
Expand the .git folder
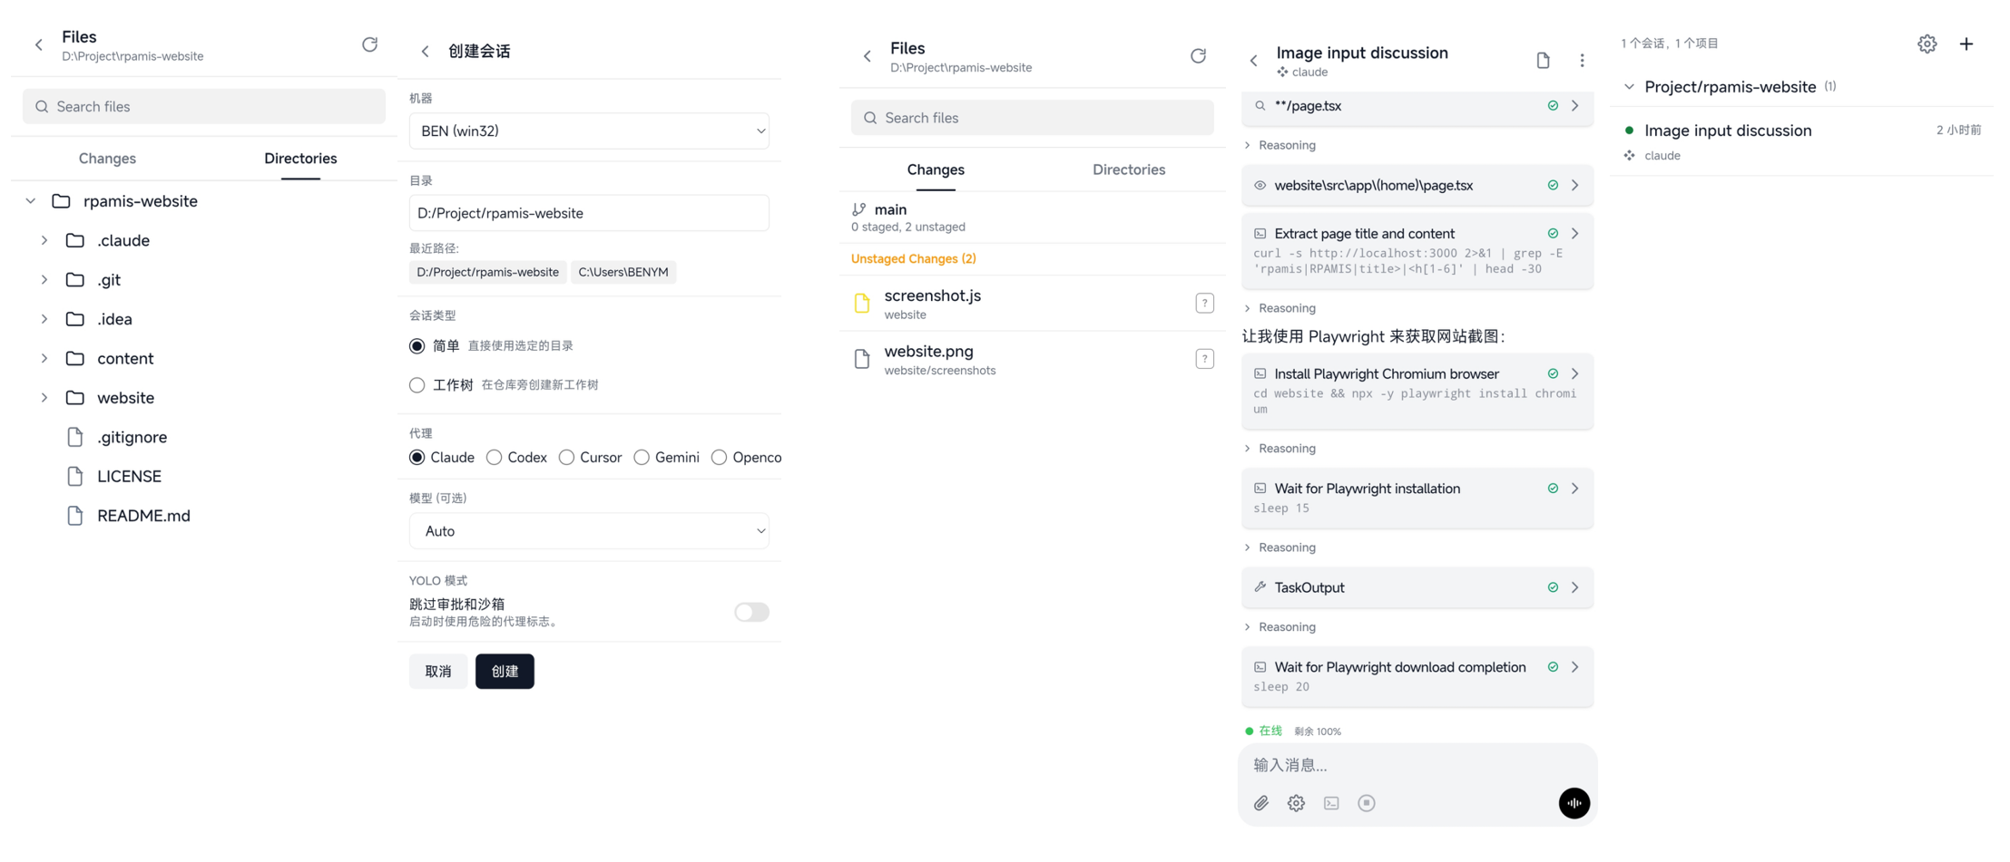44,280
